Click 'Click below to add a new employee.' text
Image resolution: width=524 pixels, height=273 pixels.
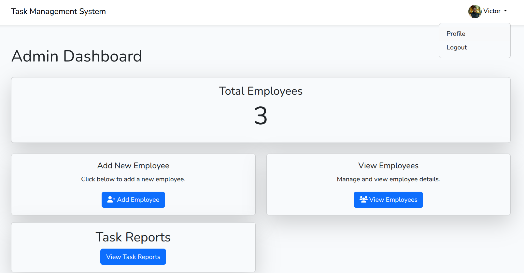tap(133, 179)
